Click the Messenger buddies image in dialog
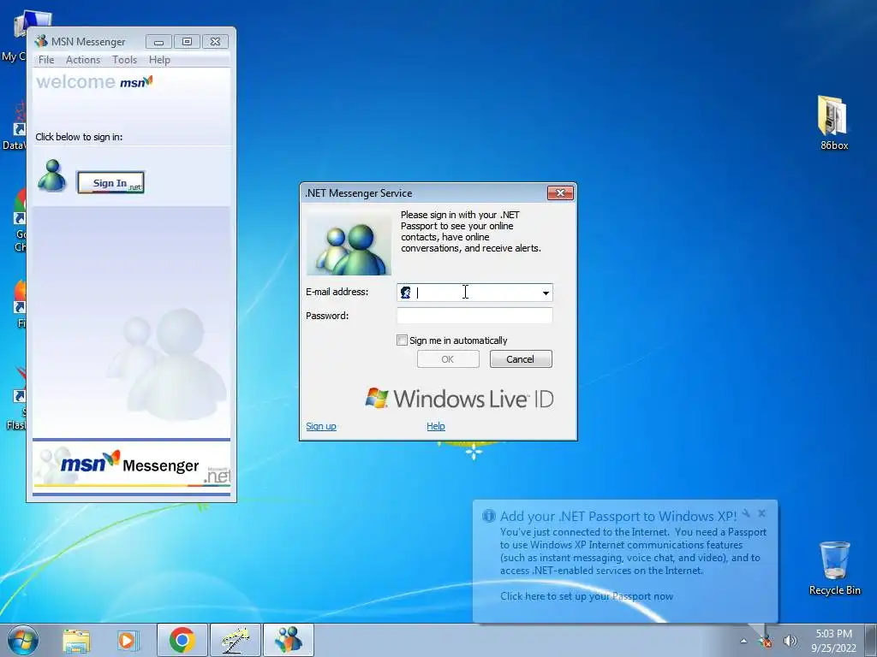This screenshot has height=657, width=877. tap(349, 242)
